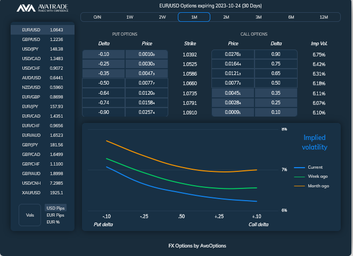Choose the GBP/JPY currency pair row
353x256 pixels.
pyautogui.click(x=43, y=145)
